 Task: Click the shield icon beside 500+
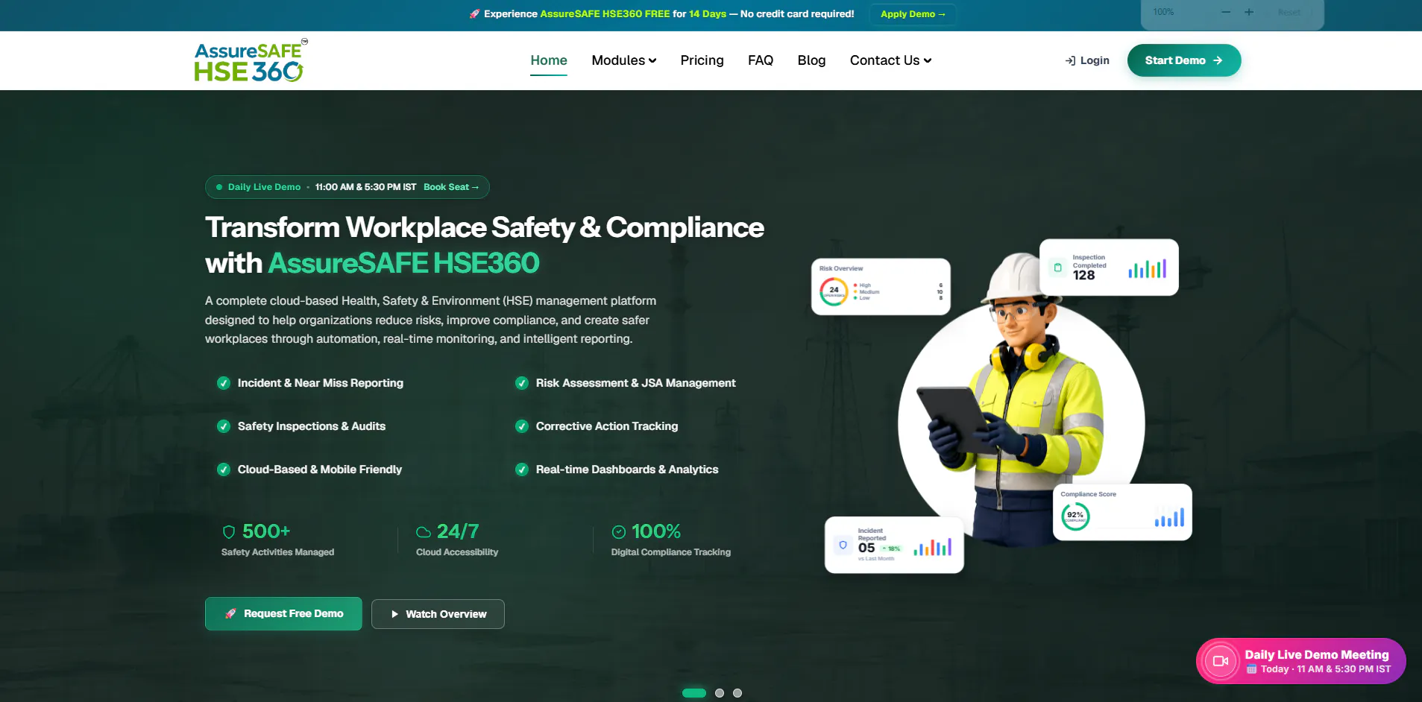point(229,532)
